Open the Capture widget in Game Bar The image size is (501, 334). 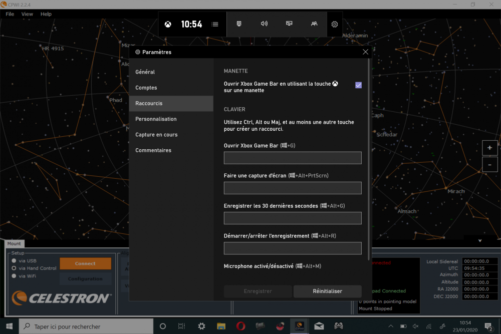(x=239, y=24)
